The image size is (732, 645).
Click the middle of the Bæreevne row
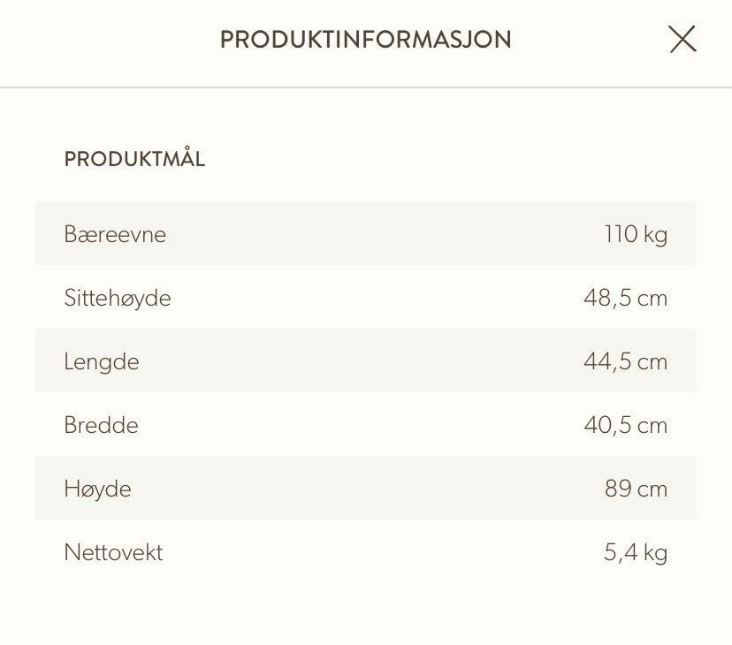pyautogui.click(x=366, y=233)
